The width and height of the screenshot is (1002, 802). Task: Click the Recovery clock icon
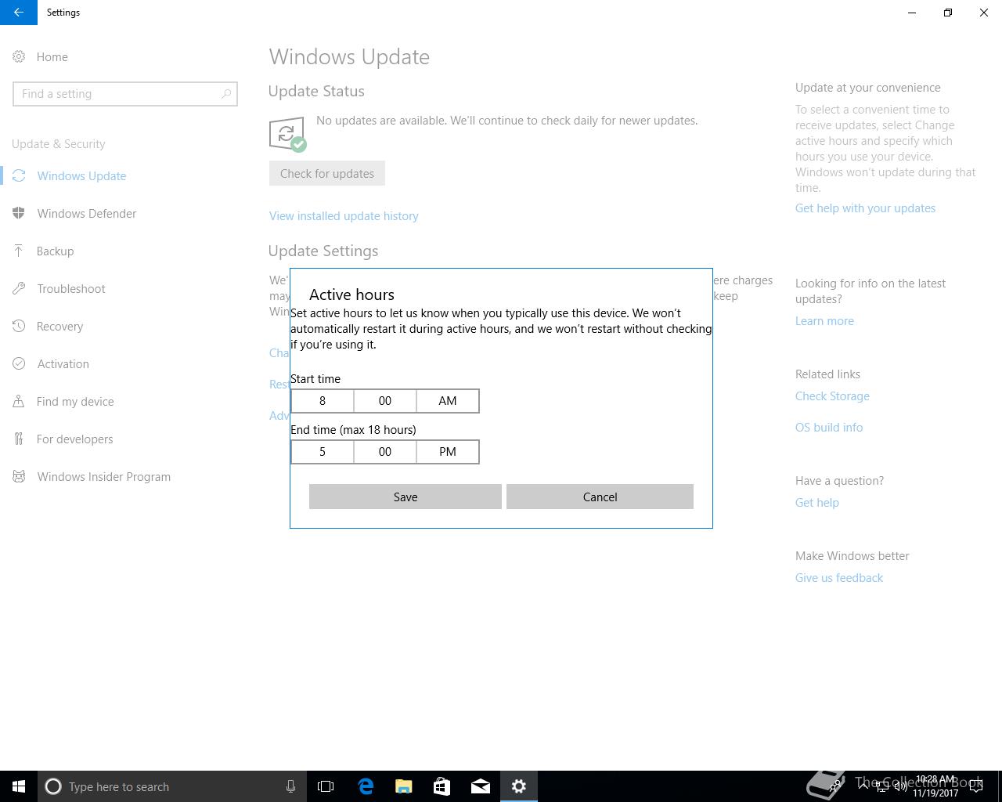[x=19, y=326]
